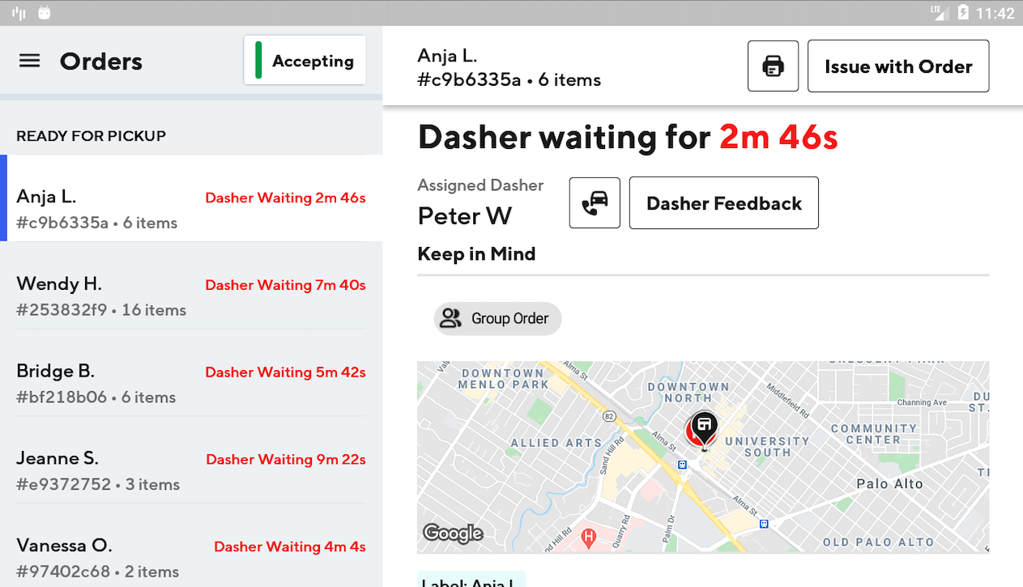Print the receipt for Anja L's order
This screenshot has height=587, width=1023.
tap(773, 66)
